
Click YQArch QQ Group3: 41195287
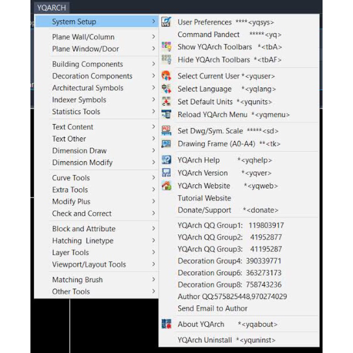point(239,249)
